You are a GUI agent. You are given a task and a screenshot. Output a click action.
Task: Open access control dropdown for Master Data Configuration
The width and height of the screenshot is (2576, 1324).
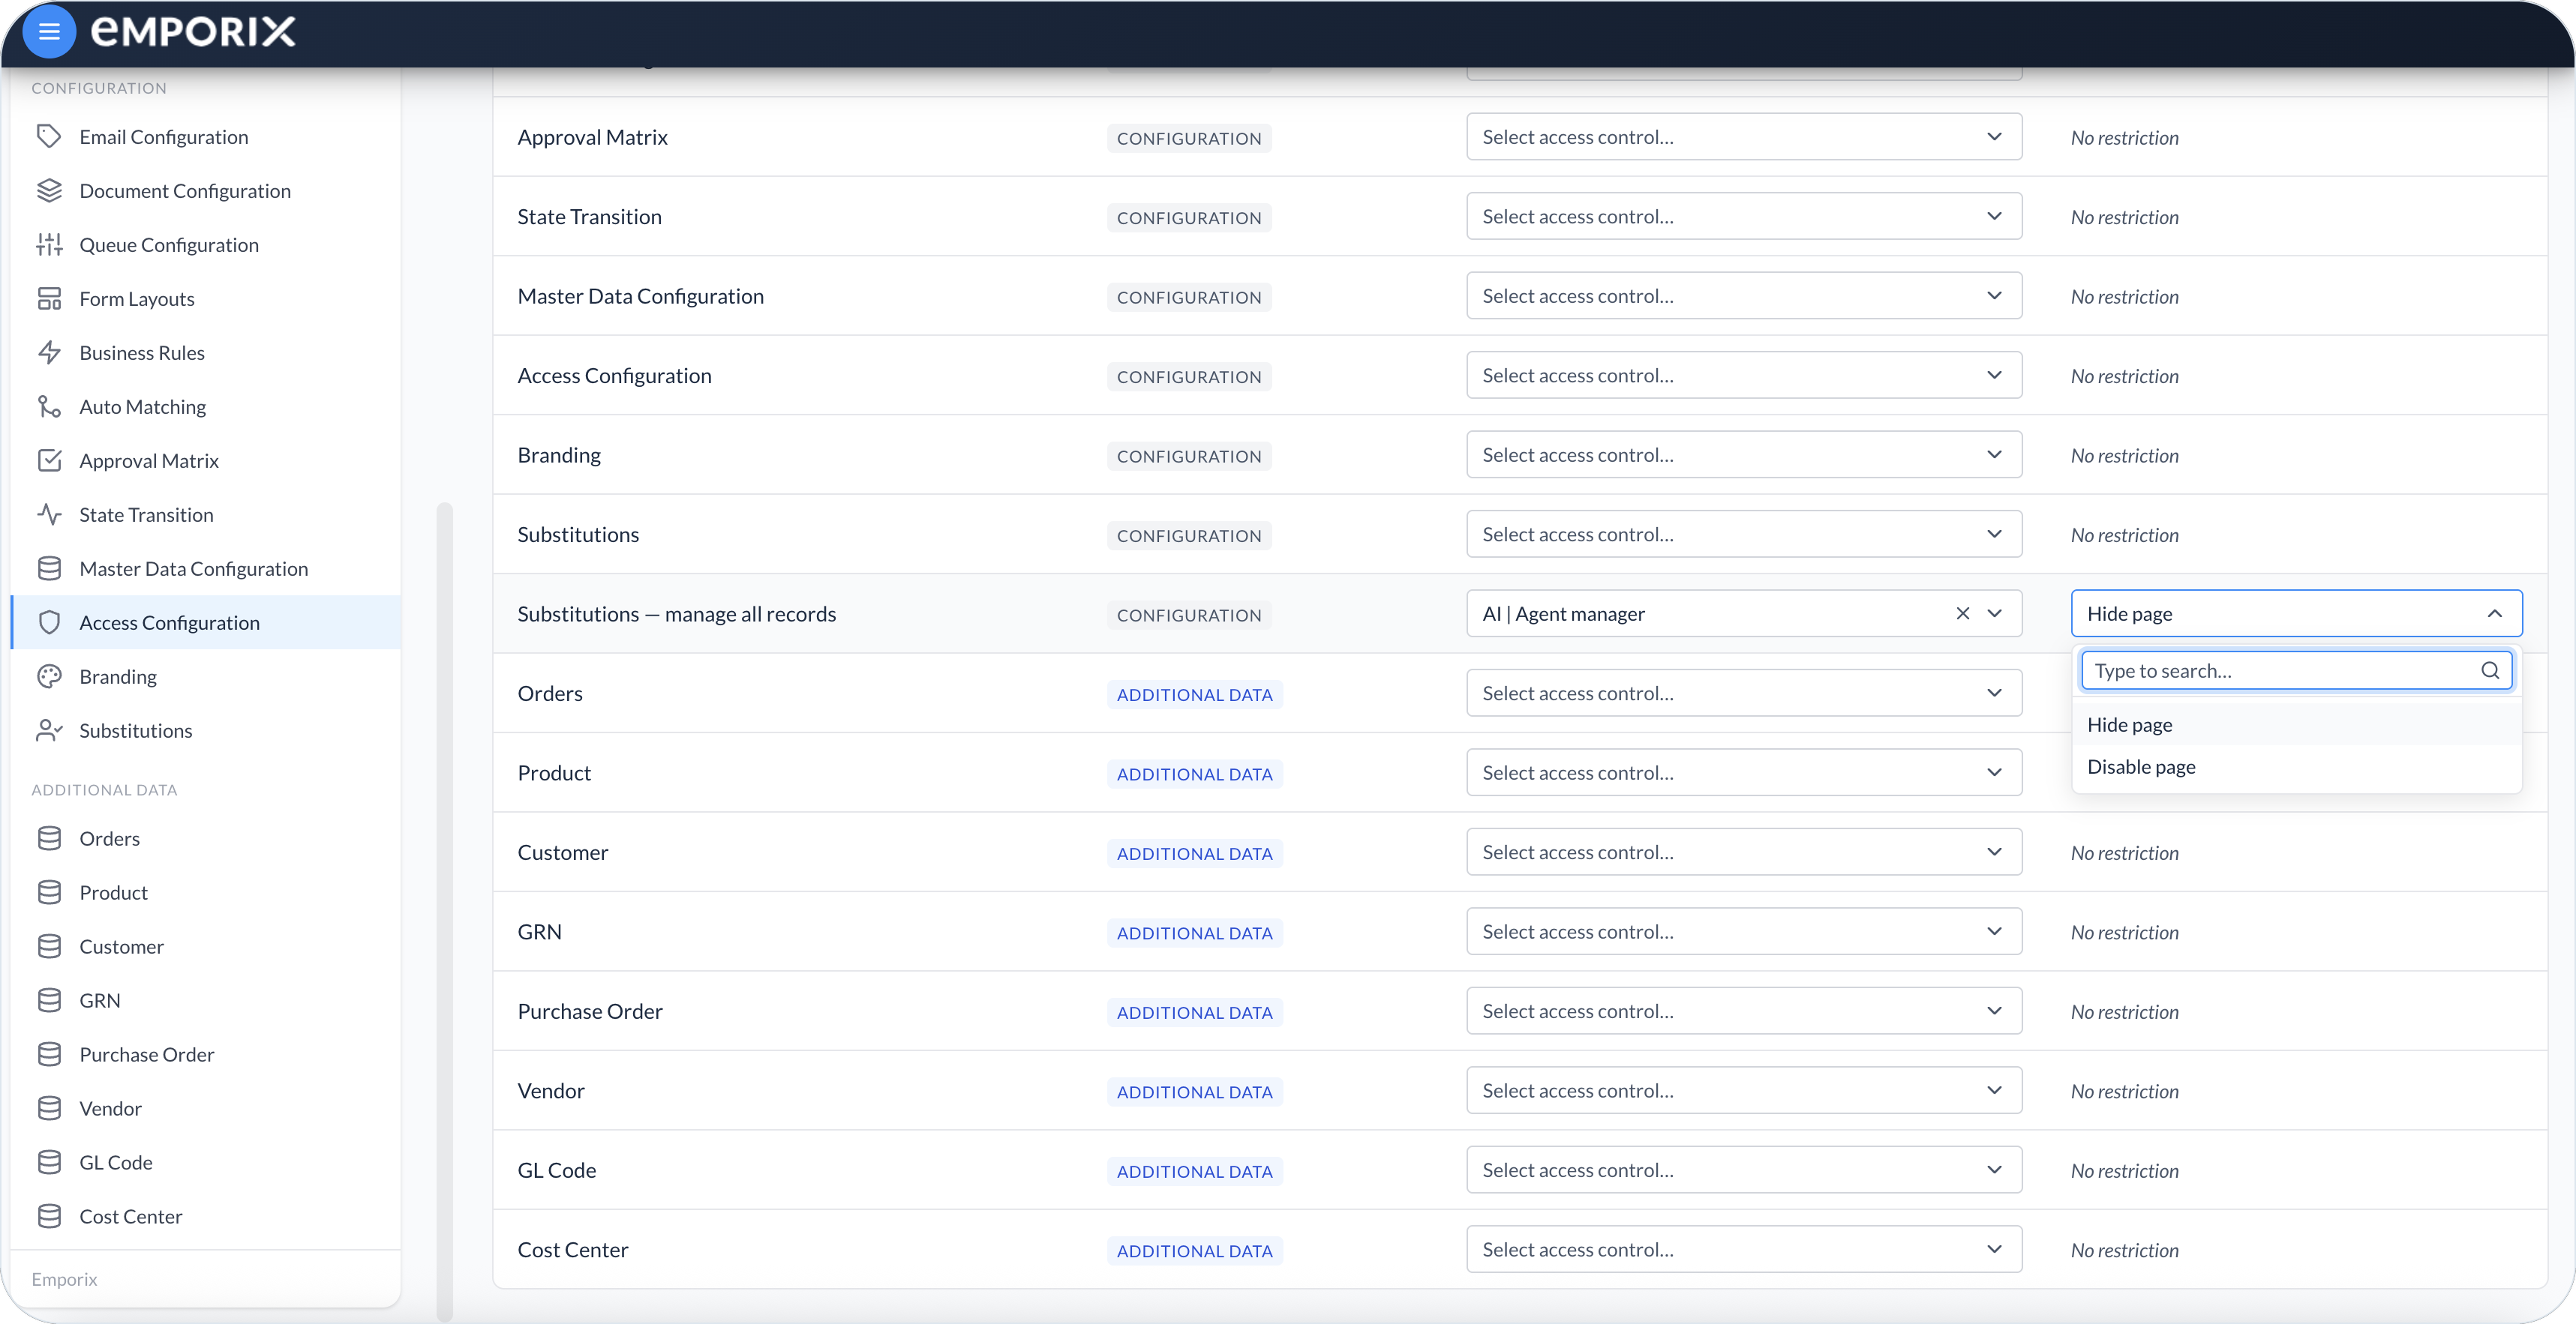point(1744,295)
